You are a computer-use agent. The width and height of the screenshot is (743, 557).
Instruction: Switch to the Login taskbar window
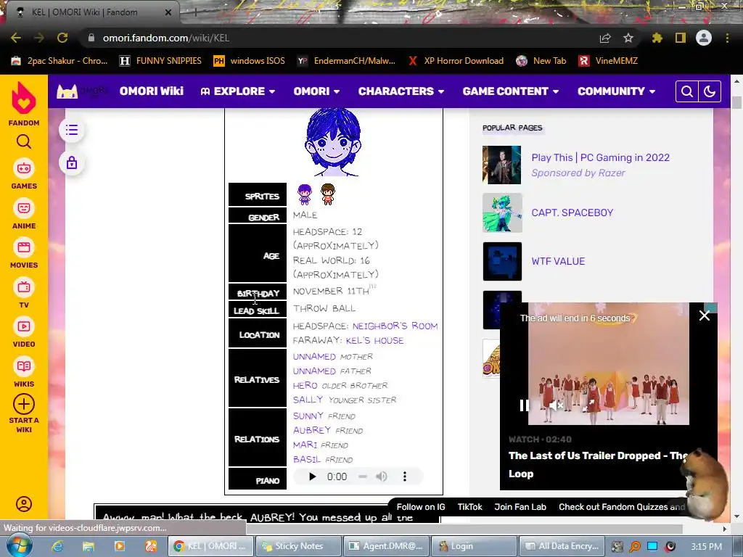(x=475, y=546)
